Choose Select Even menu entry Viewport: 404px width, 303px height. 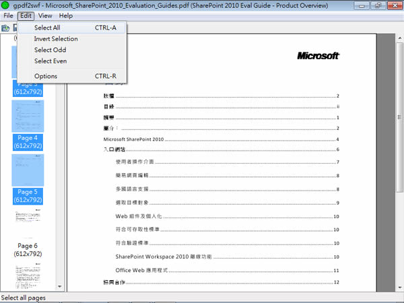coord(72,61)
